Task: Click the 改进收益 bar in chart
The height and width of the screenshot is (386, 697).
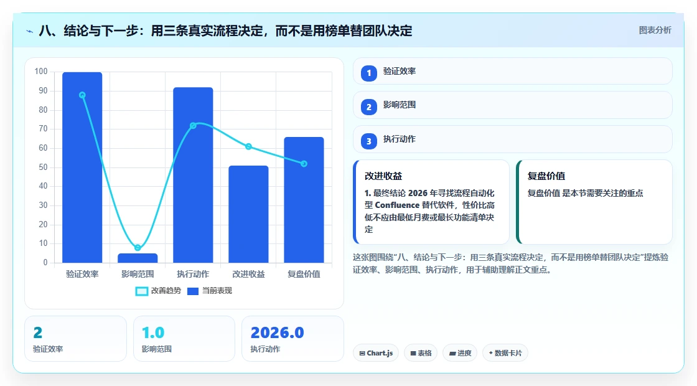Action: [x=248, y=214]
